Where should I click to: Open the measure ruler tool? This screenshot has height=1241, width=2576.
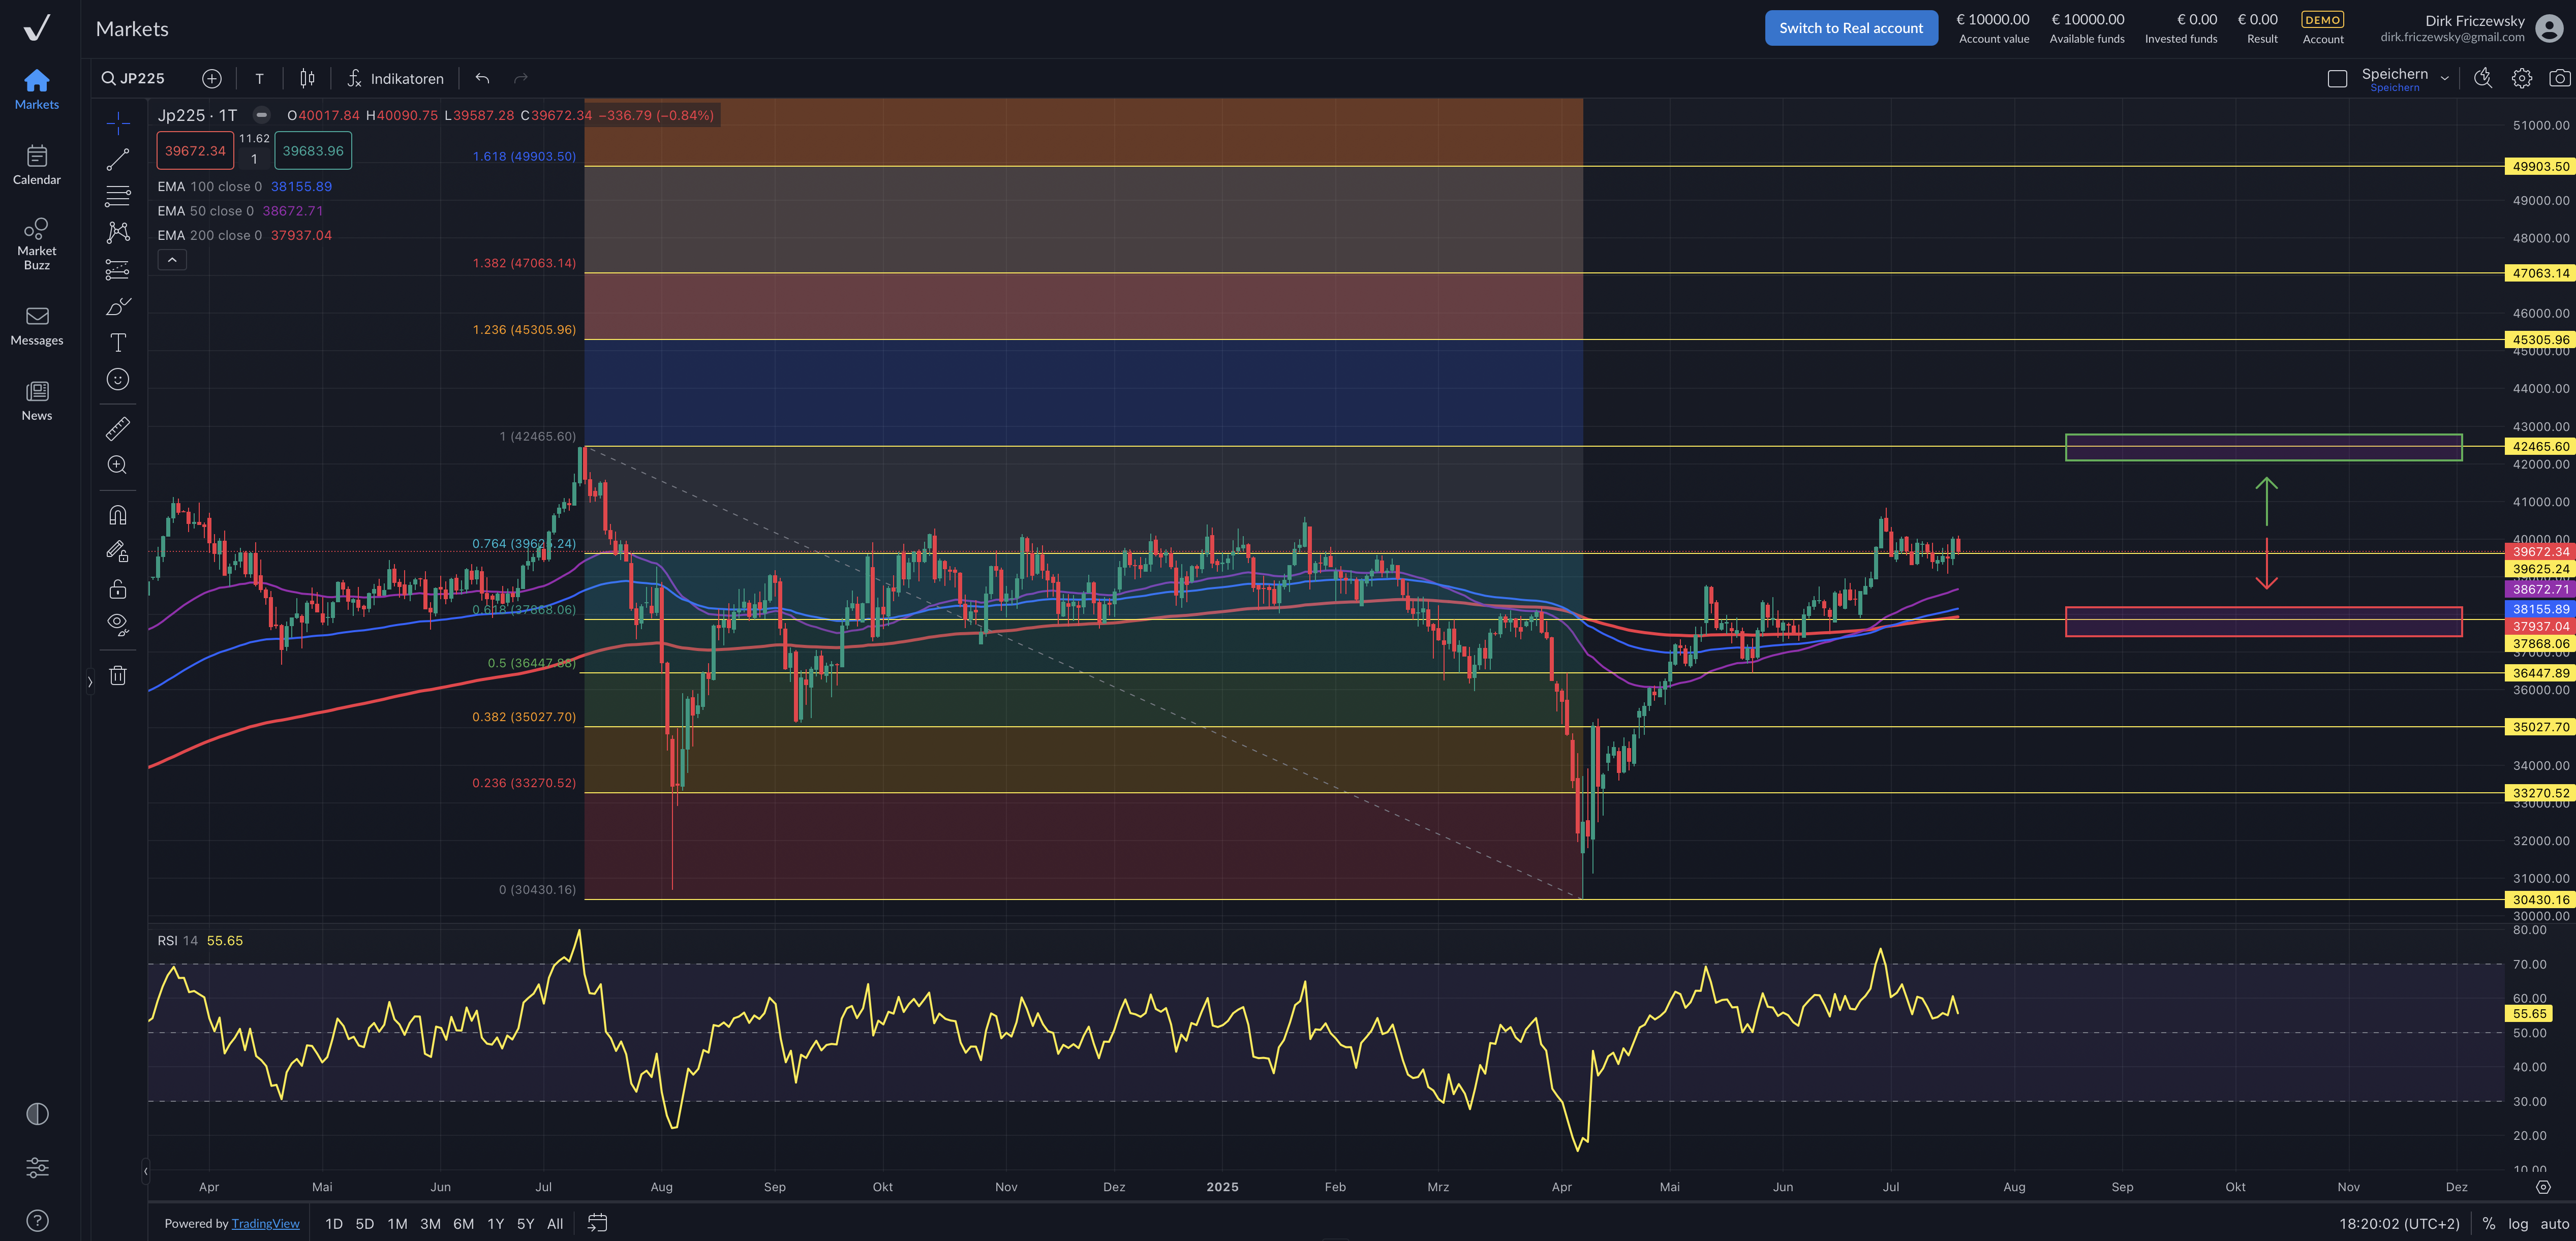pyautogui.click(x=118, y=429)
